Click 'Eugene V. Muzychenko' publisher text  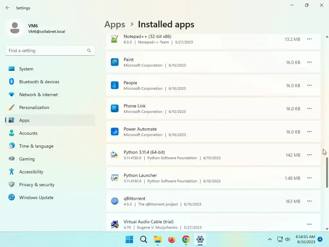(x=157, y=227)
